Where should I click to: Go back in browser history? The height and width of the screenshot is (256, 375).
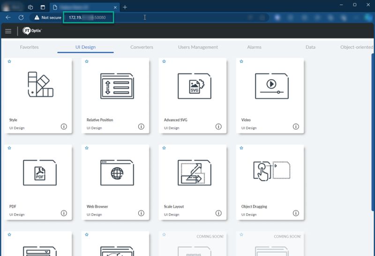8,17
